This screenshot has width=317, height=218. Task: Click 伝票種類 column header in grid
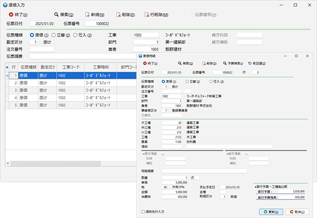click(28, 67)
